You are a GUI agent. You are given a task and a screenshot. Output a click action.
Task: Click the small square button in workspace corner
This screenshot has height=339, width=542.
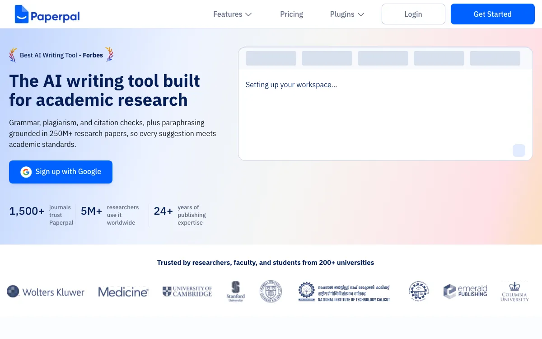(519, 151)
